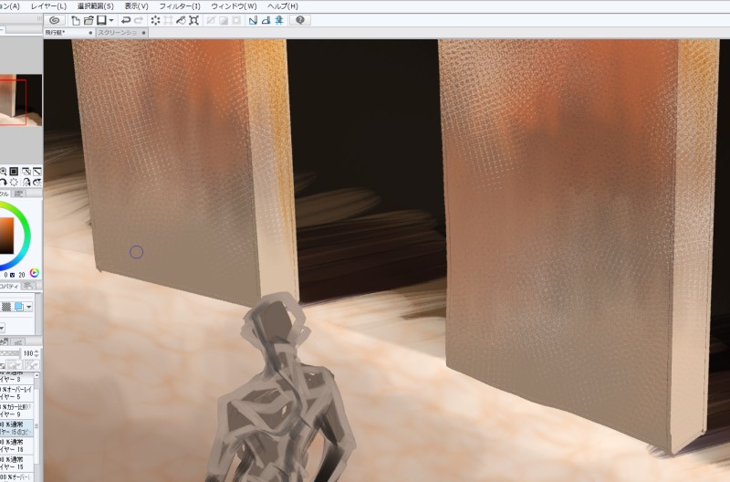
Task: Pick a shade in the color square
Action: [6, 236]
